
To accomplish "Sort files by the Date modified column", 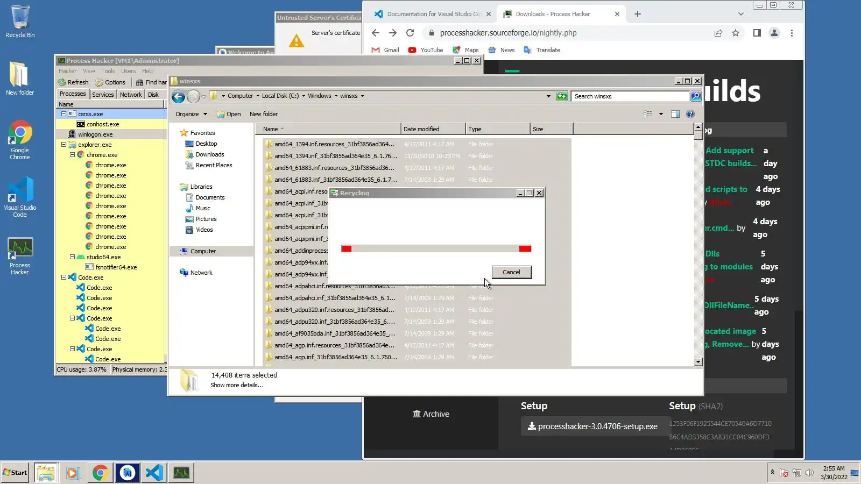I will coord(433,129).
